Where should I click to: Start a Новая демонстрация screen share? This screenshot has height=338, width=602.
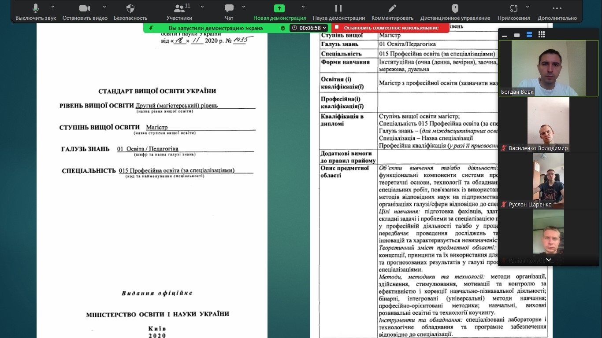[279, 11]
